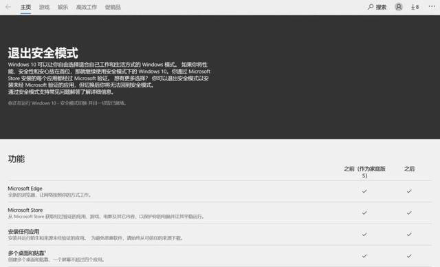
Task: Click Microsoft Store checkmark under 之前 column
Action: [364, 213]
